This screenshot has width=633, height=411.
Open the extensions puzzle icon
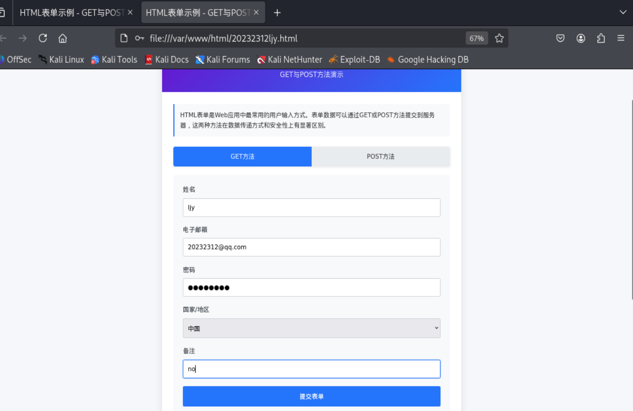(x=601, y=38)
